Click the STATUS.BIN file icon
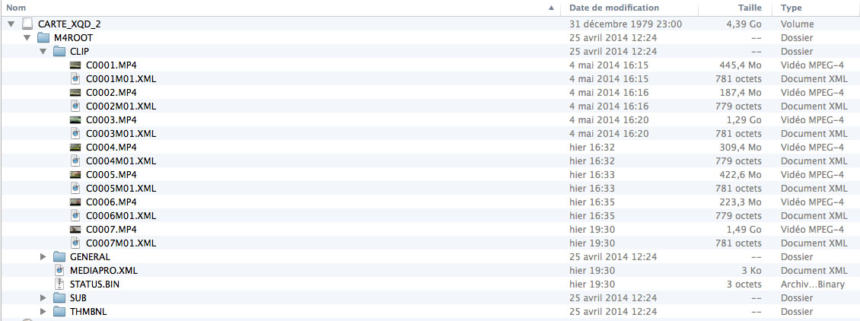The image size is (860, 321). (60, 284)
